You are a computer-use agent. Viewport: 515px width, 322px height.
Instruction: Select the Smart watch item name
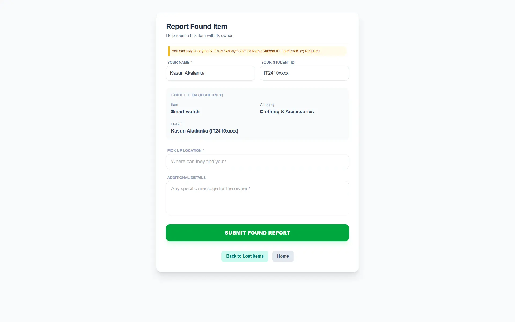tap(185, 112)
